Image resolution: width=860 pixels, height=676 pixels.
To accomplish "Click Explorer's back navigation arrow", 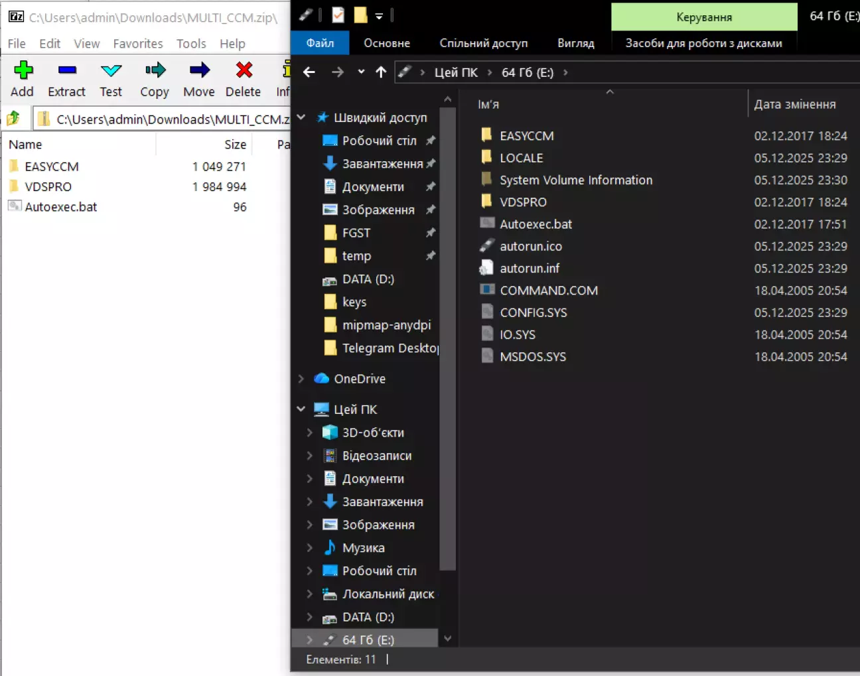I will point(309,72).
